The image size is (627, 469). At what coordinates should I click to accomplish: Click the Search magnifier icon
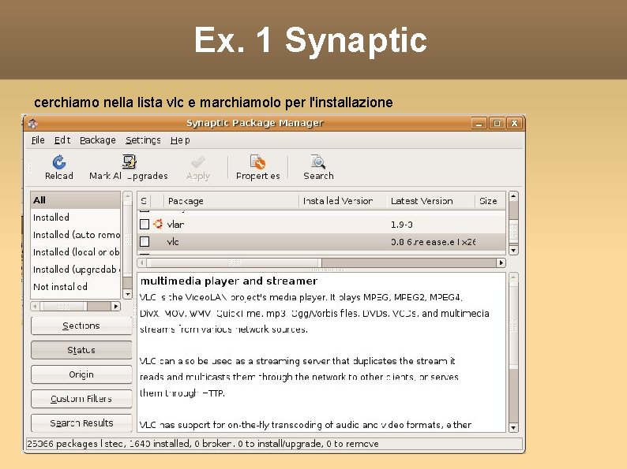tap(318, 162)
